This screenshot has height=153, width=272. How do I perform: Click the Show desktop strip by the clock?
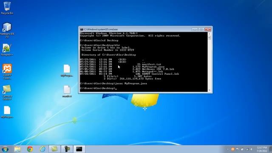(270, 149)
